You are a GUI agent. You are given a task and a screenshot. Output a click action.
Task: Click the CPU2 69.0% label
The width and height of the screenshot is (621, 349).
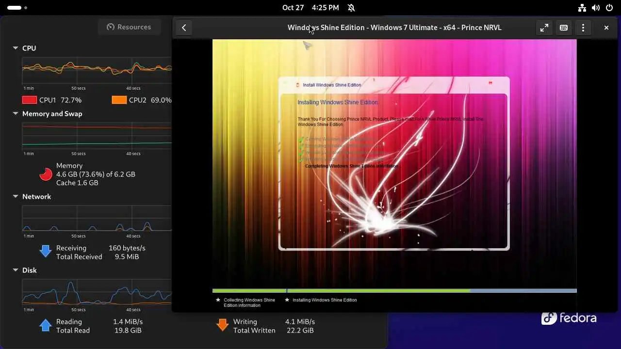tap(150, 100)
